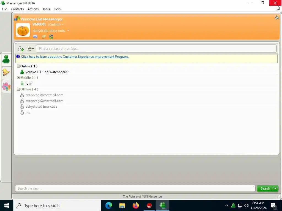Open the sharing folders icon
The image size is (282, 211).
pos(44,37)
